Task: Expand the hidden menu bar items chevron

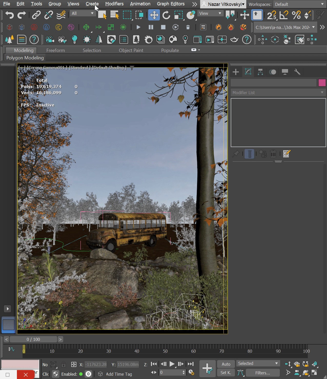Action: (195, 4)
